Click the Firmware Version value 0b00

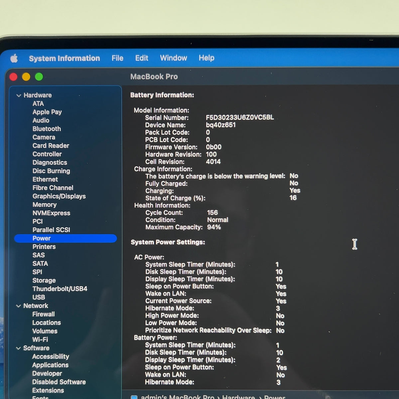(213, 147)
